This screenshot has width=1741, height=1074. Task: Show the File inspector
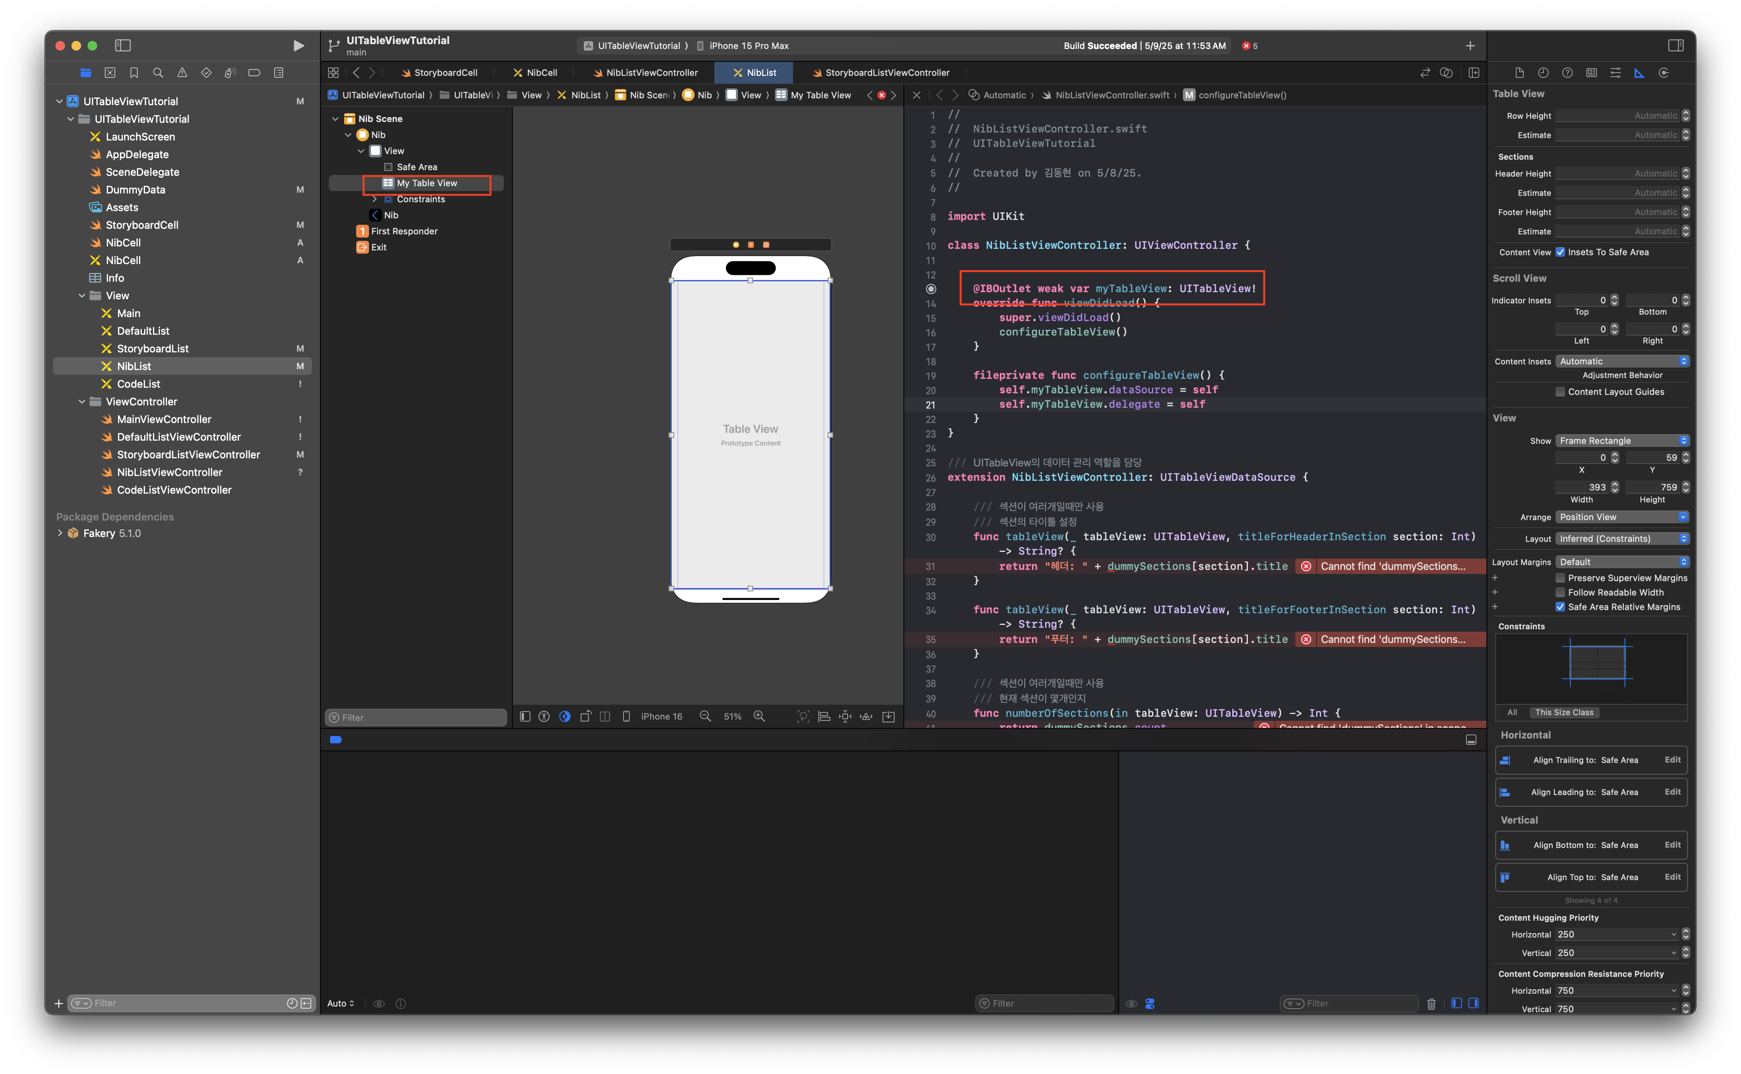pos(1519,73)
